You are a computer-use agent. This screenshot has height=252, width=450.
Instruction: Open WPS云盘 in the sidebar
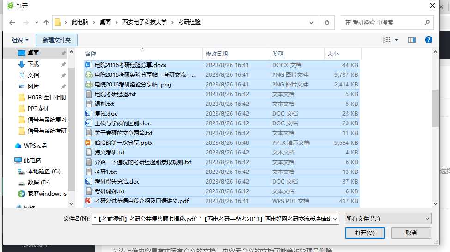[36, 146]
